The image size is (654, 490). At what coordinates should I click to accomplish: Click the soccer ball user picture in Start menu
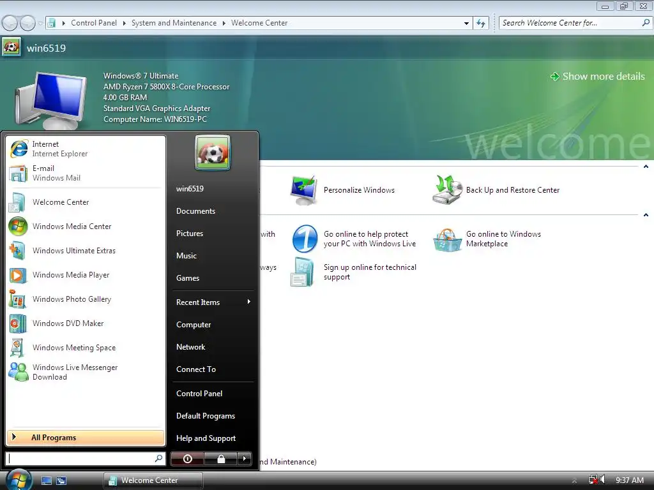[212, 153]
